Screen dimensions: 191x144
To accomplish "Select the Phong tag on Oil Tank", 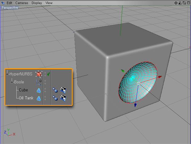I will tap(55, 98).
